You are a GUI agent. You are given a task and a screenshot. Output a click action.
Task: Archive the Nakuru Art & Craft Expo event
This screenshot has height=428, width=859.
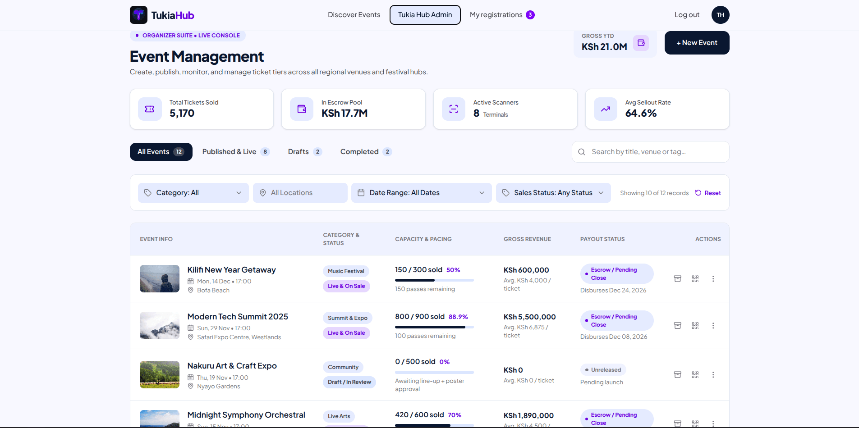click(x=677, y=375)
